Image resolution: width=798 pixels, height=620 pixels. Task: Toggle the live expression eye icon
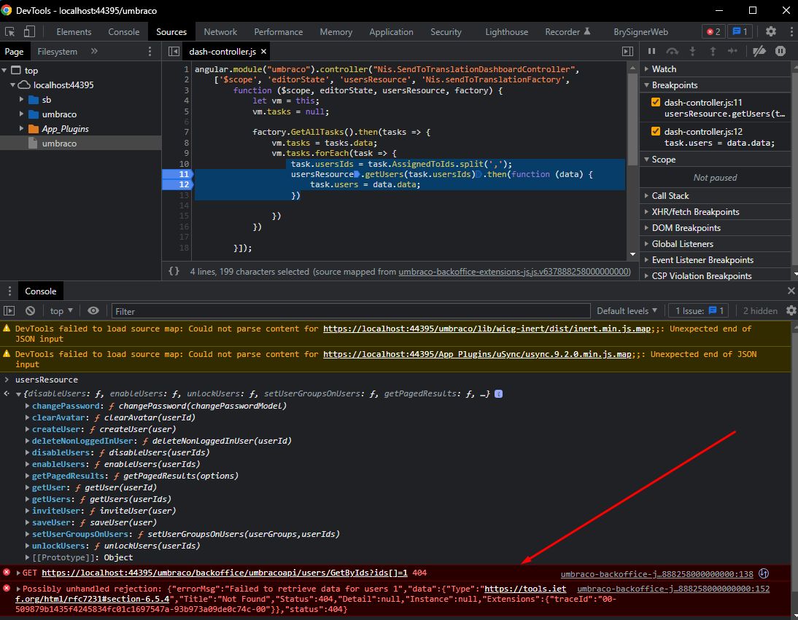click(93, 310)
